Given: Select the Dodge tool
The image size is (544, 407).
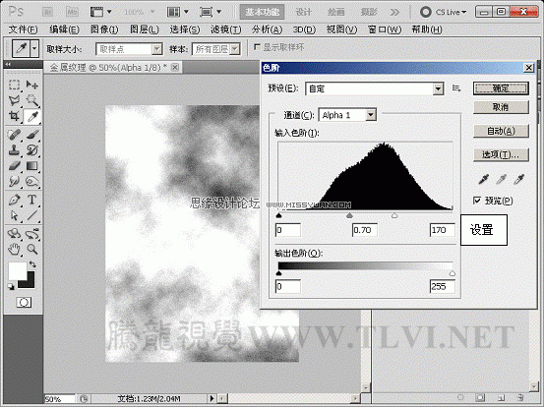Looking at the screenshot, I should [x=31, y=181].
